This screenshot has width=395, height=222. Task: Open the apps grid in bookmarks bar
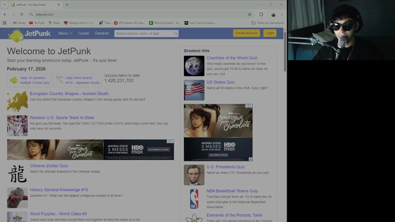pos(5,23)
